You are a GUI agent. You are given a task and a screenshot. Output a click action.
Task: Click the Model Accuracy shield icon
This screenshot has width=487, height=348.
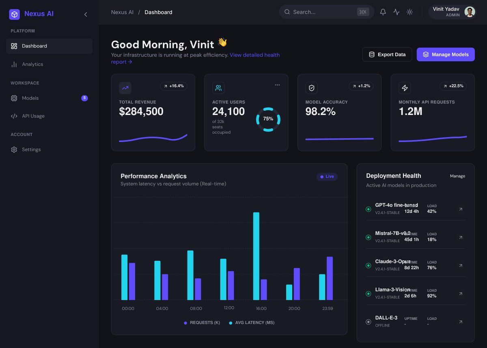tap(312, 88)
